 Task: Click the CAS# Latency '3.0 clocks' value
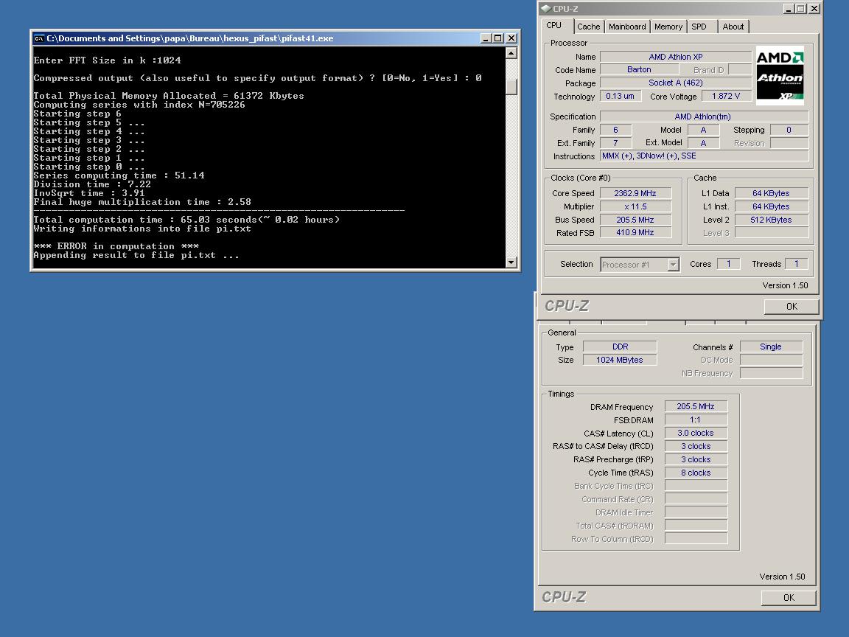[x=696, y=434]
